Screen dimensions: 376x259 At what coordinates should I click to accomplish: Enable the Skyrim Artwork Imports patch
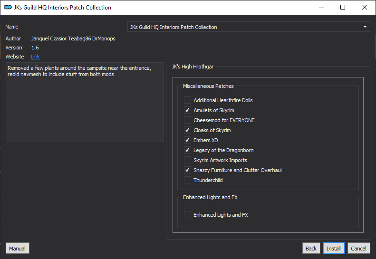click(187, 160)
